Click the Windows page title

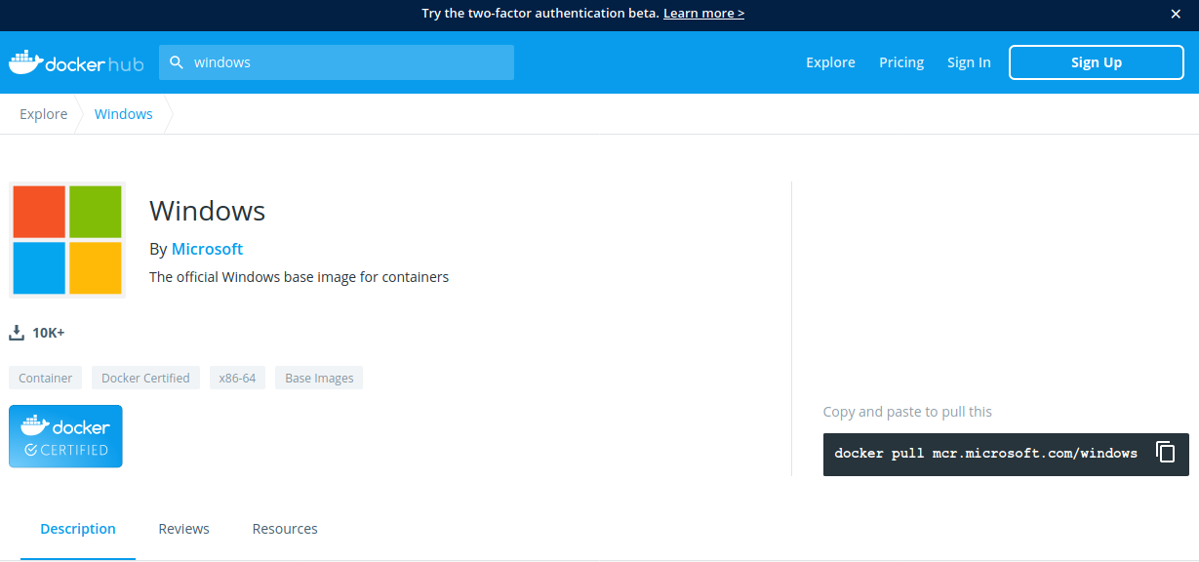point(207,211)
